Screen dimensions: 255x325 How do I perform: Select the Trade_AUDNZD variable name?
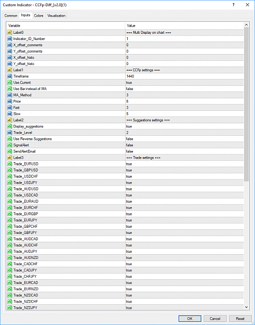click(26, 257)
